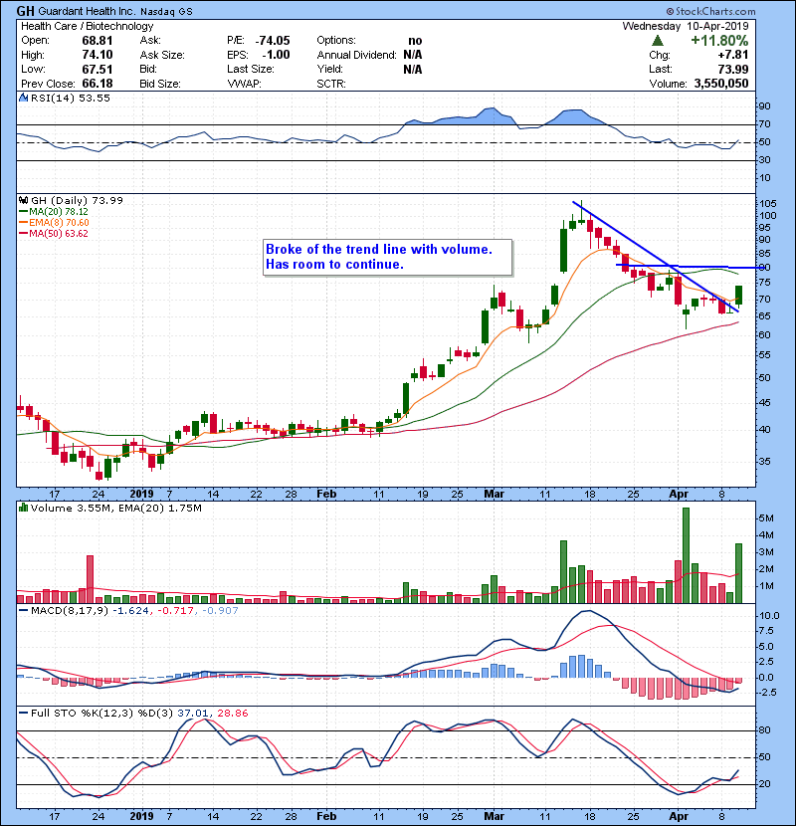Click the green up-arrow change indicator
This screenshot has width=796, height=826.
658,40
